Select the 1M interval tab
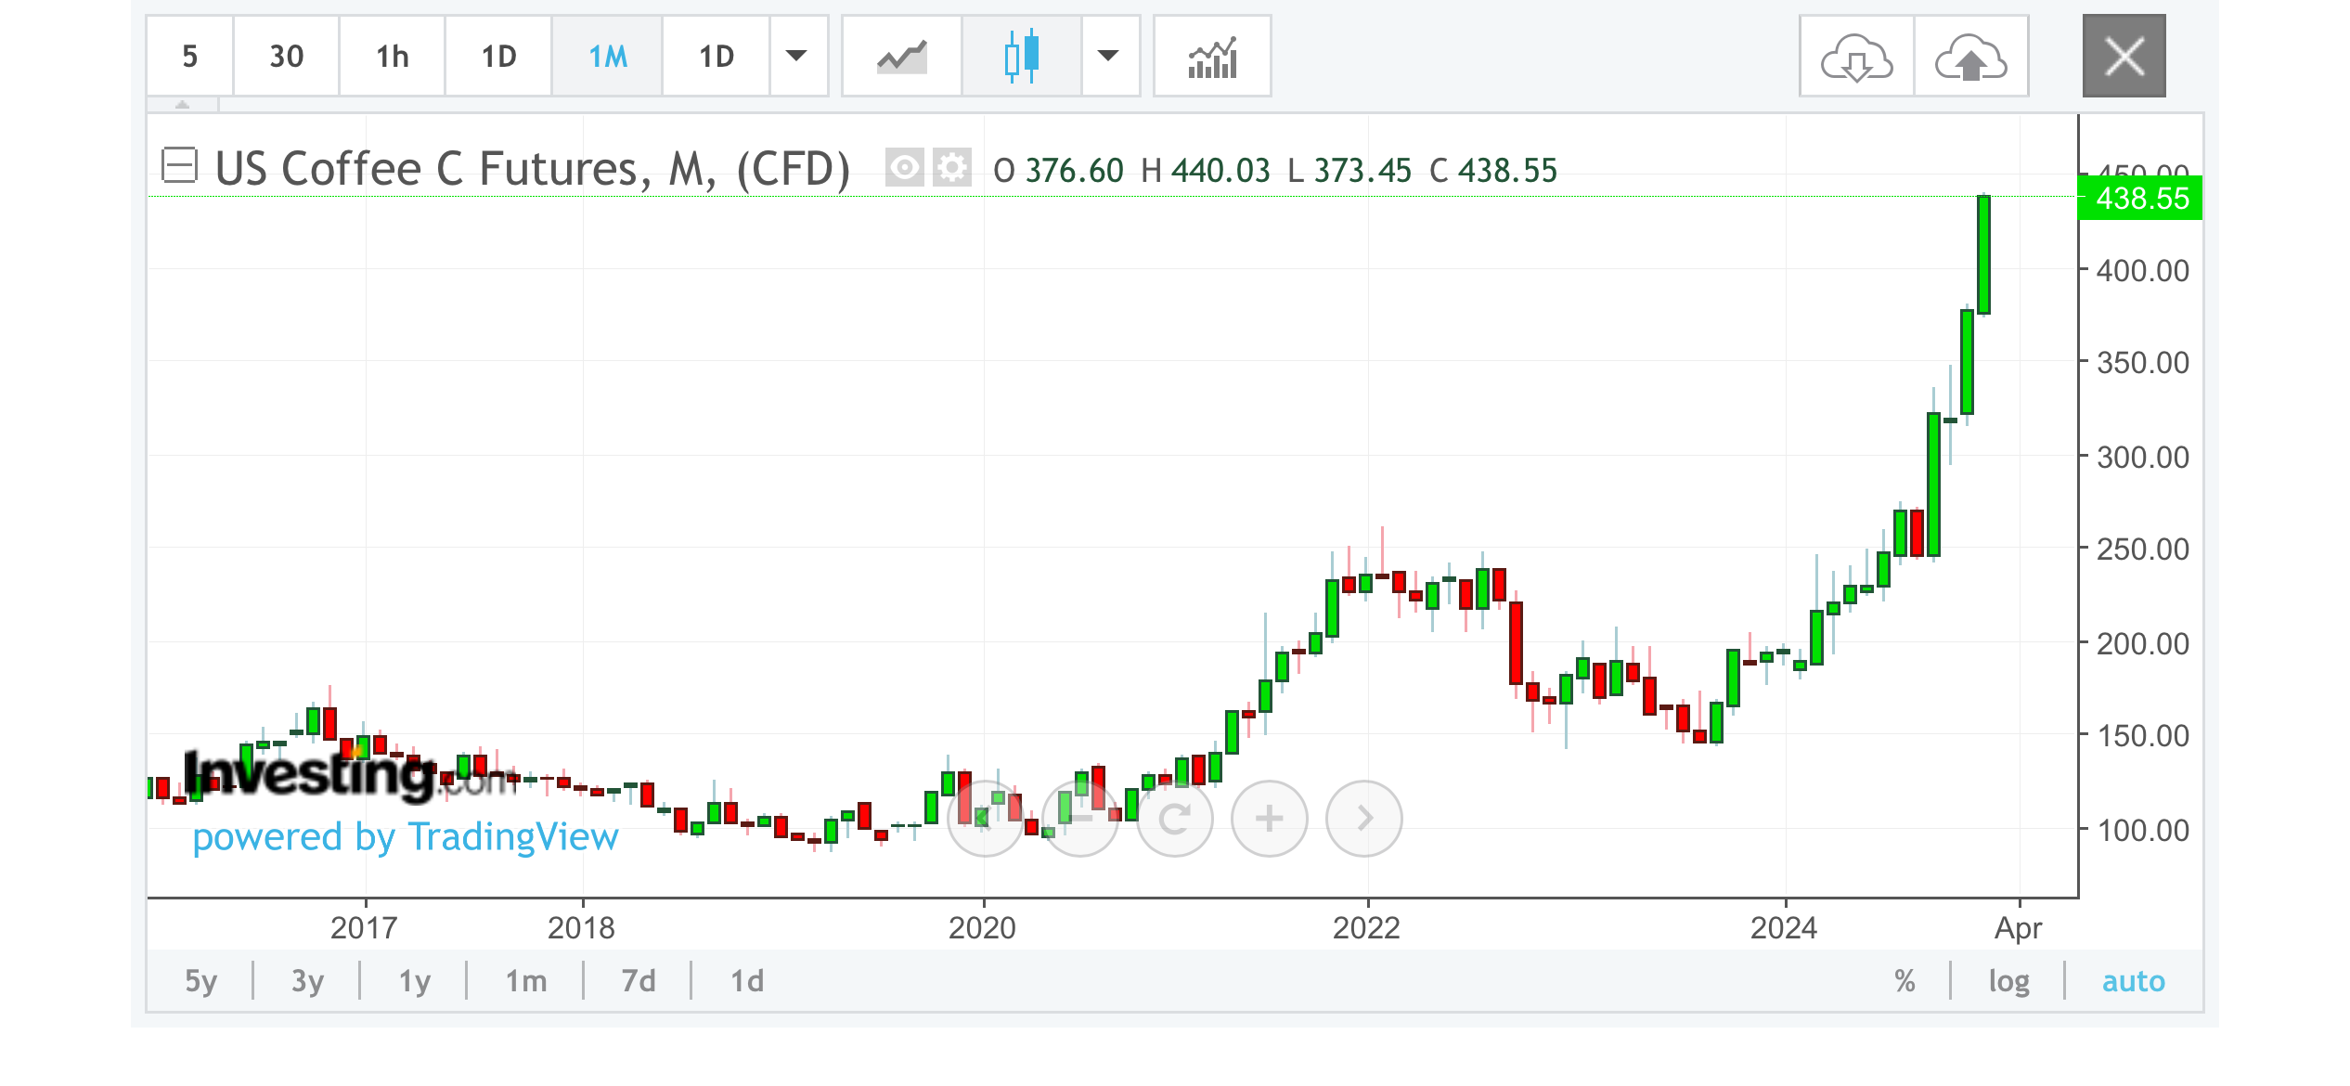Viewport: 2350px width, 1086px height. tap(608, 57)
